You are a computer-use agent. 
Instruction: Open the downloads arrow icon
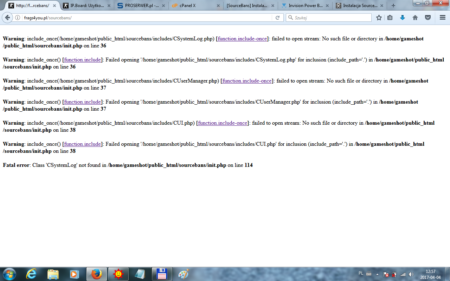(403, 18)
